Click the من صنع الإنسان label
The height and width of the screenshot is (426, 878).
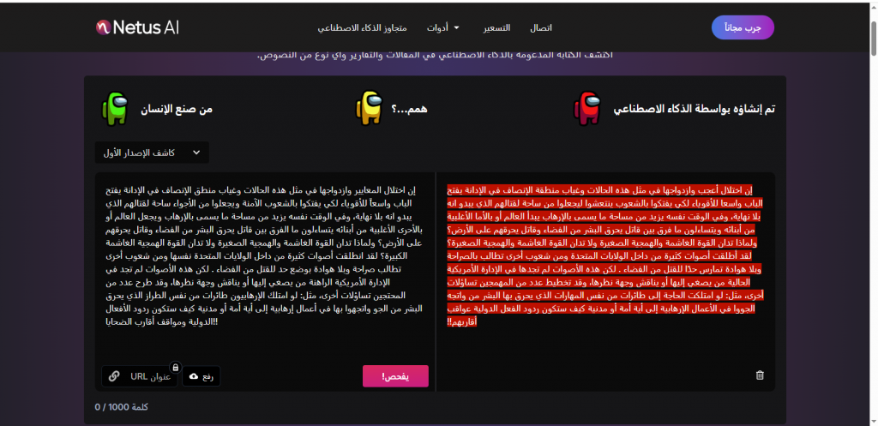177,110
